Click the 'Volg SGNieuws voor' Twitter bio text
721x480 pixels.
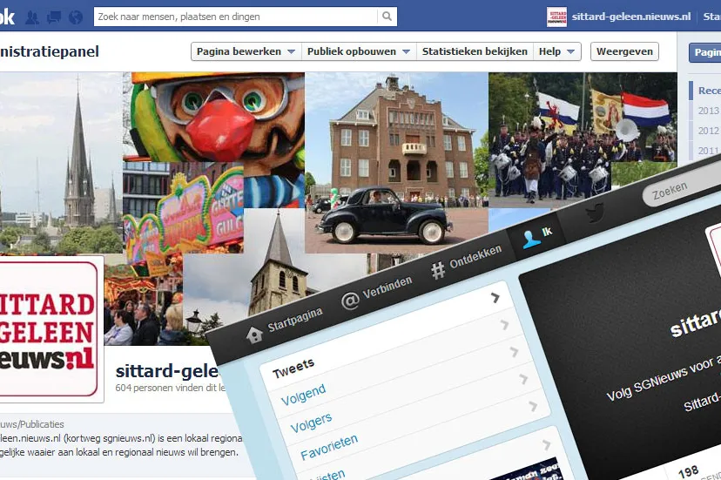coord(663,380)
